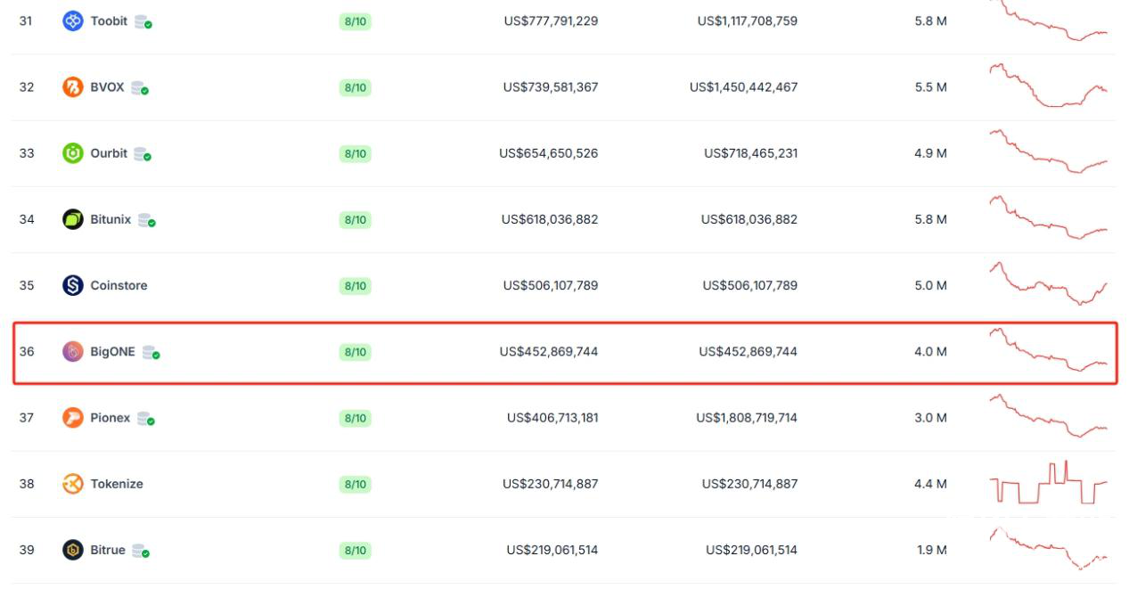Click the BVOX exchange logo
This screenshot has width=1129, height=589.
tap(73, 87)
